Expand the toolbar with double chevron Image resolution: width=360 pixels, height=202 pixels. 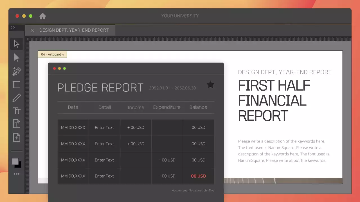coord(13,27)
